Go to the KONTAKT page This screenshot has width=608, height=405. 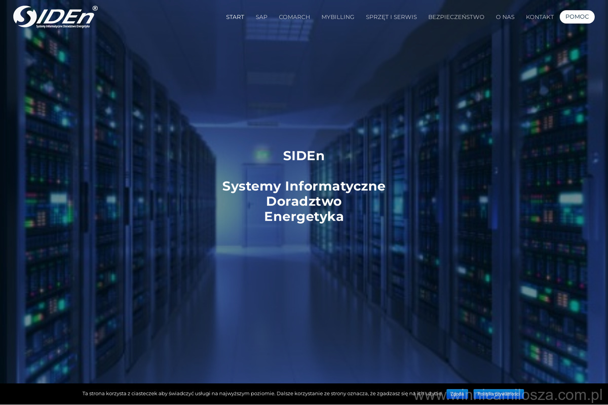540,17
